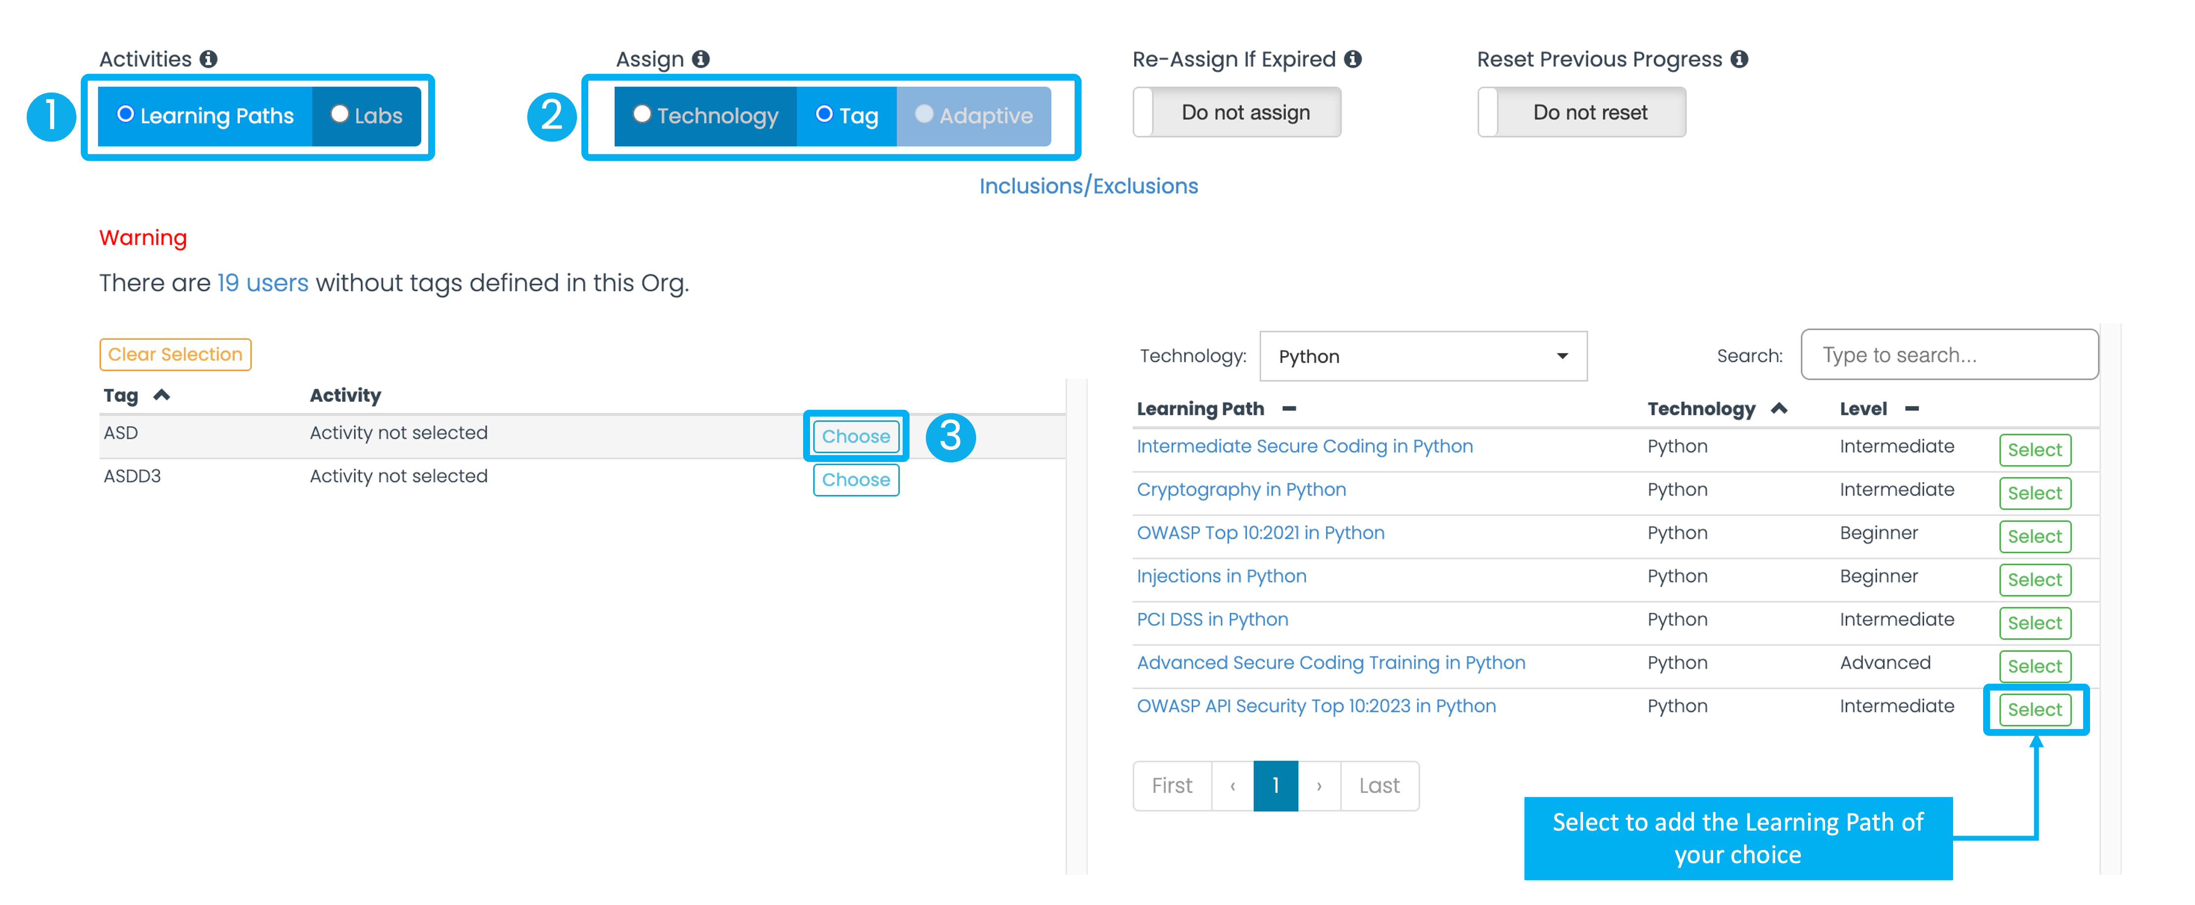2195x905 pixels.
Task: Open Injections in Python link
Action: [1221, 576]
